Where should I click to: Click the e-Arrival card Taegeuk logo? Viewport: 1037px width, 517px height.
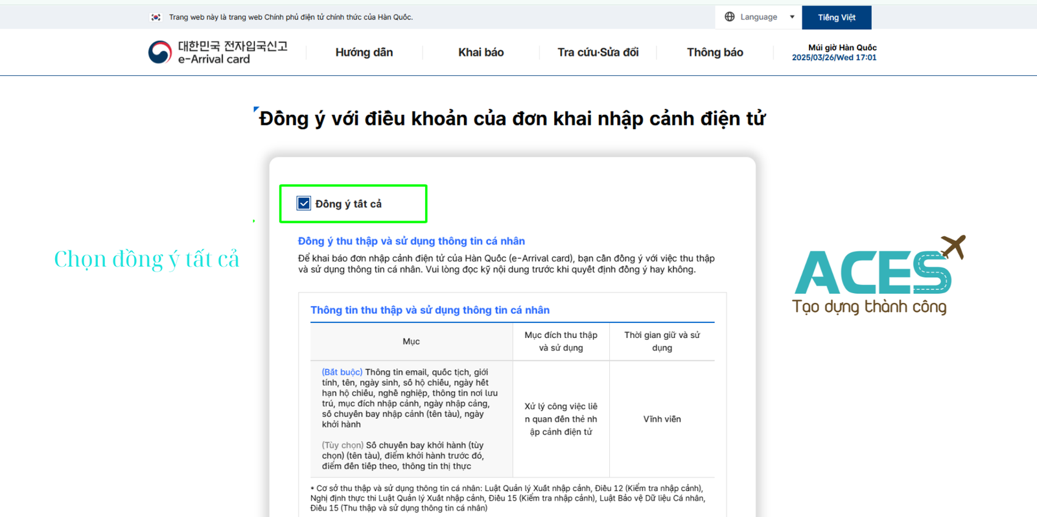click(x=160, y=52)
